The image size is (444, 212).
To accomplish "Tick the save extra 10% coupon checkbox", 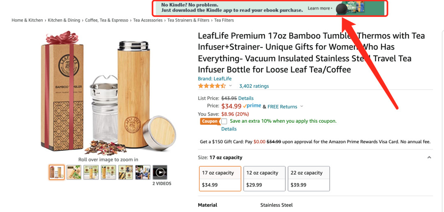I will click(224, 121).
